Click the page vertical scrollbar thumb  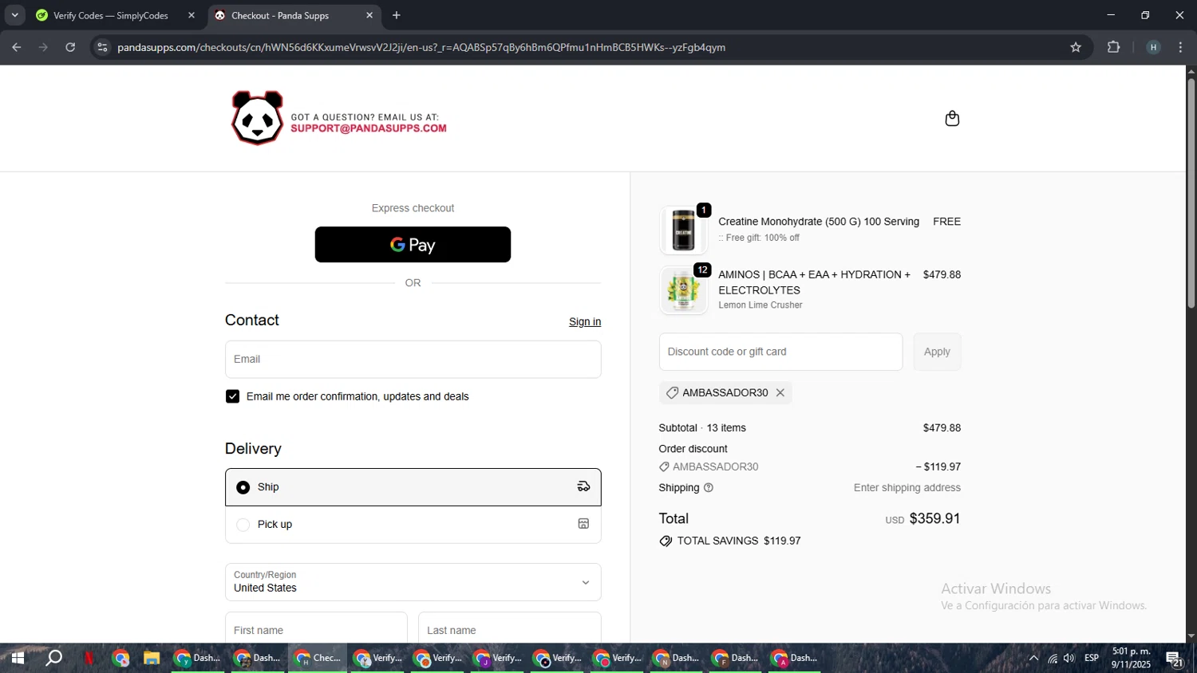[x=1191, y=191]
